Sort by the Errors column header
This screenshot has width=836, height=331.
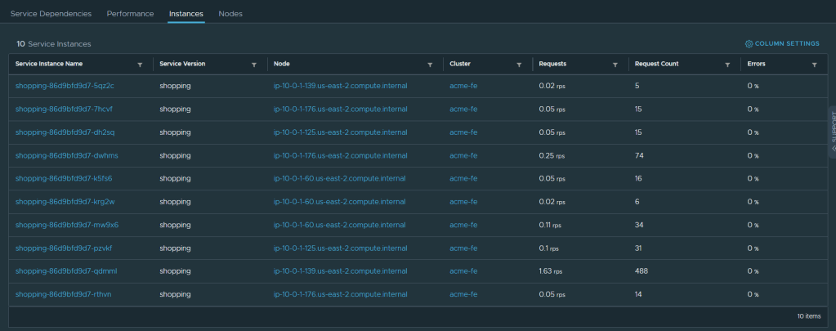tap(756, 64)
